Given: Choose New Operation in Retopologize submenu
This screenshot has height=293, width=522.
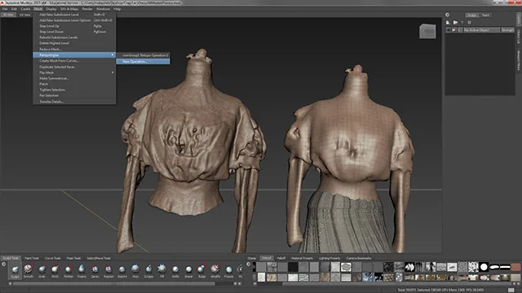Looking at the screenshot, I should click(144, 62).
